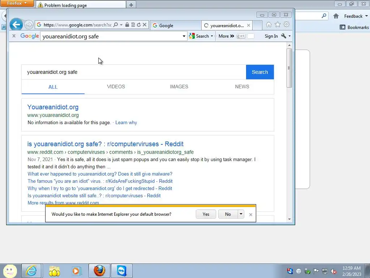Click the blue Search button on results page
The image size is (370, 278).
coord(260,72)
